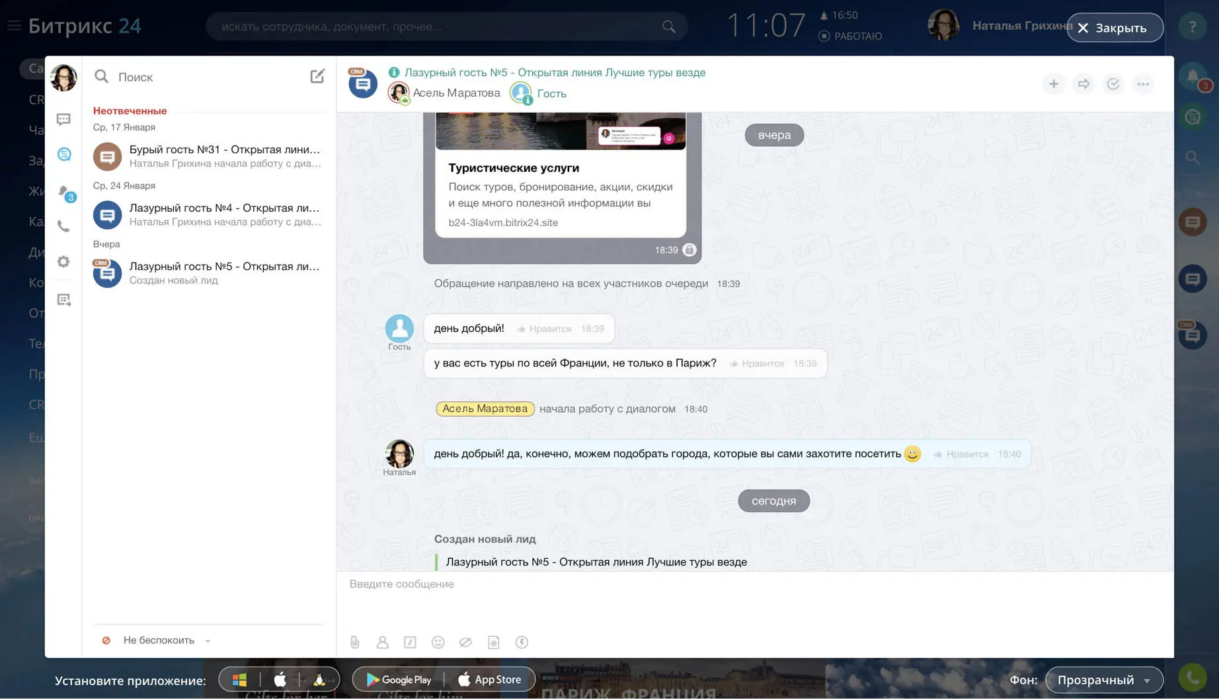Toggle Do Not Disturb mode
Screen dimensions: 1219x699
point(107,639)
